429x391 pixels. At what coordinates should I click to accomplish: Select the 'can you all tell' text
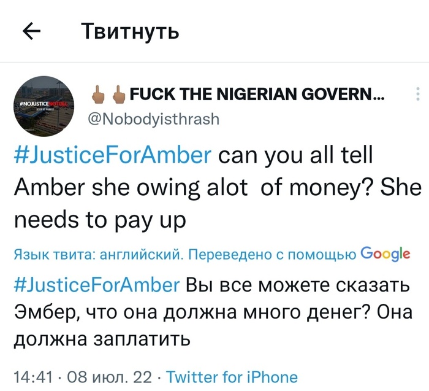(x=295, y=156)
